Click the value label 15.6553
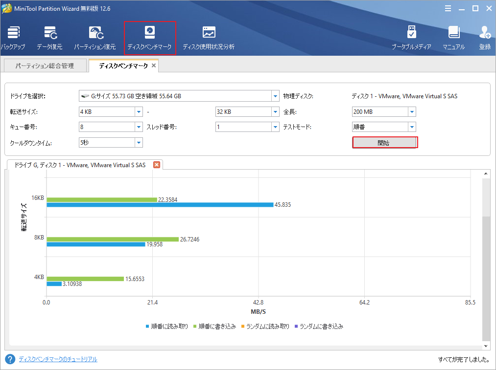The height and width of the screenshot is (370, 496). click(x=135, y=279)
